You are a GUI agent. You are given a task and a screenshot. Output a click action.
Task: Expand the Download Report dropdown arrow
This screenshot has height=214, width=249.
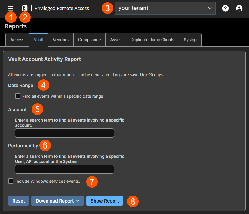78,201
